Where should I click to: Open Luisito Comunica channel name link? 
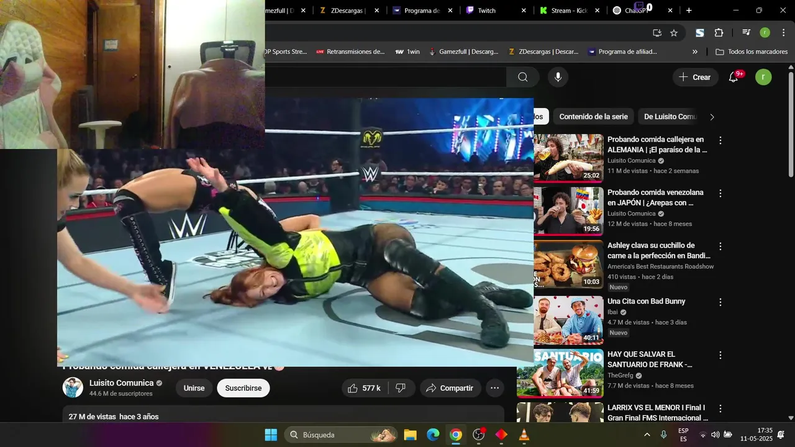point(121,383)
